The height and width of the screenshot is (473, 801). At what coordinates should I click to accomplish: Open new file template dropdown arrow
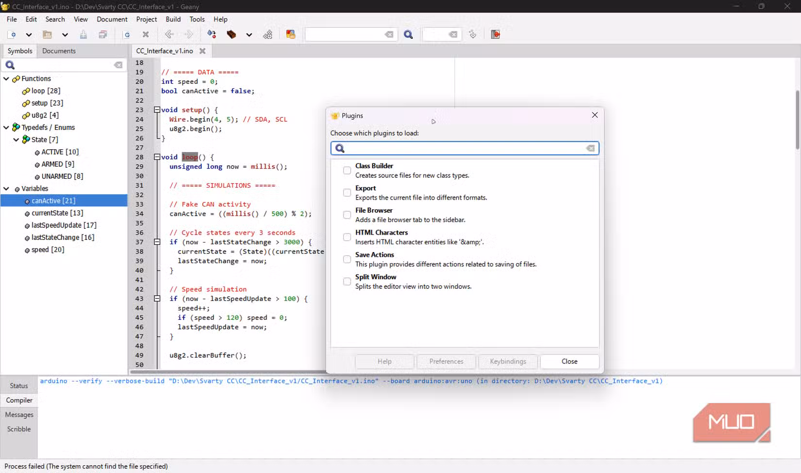coord(29,34)
